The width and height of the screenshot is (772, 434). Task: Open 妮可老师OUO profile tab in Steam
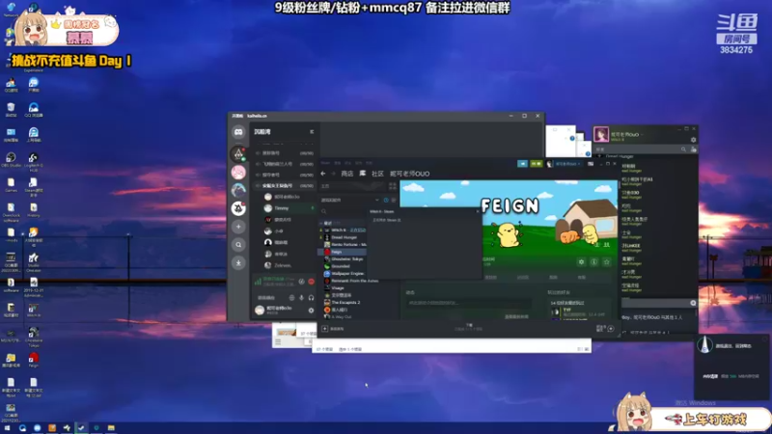tap(409, 174)
